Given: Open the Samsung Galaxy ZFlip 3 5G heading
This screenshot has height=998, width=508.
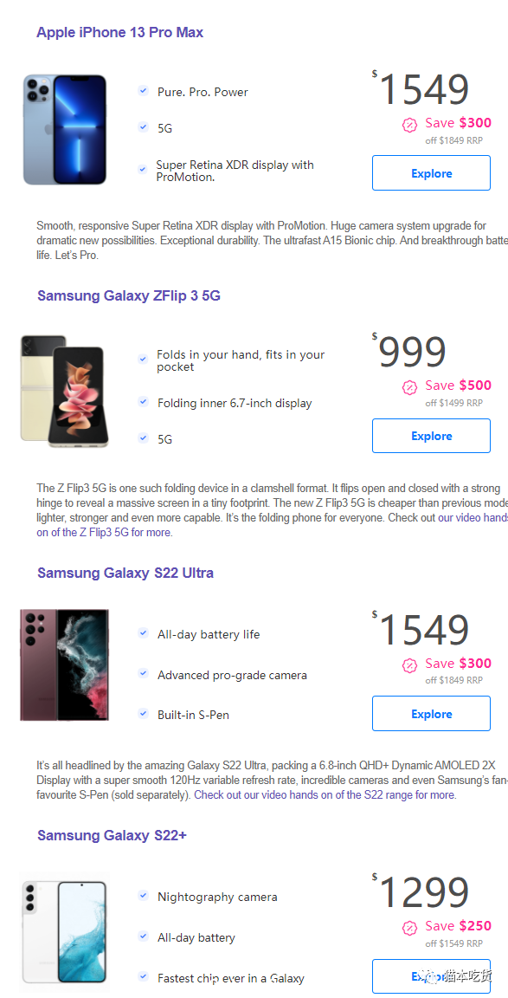Looking at the screenshot, I should click(x=128, y=295).
